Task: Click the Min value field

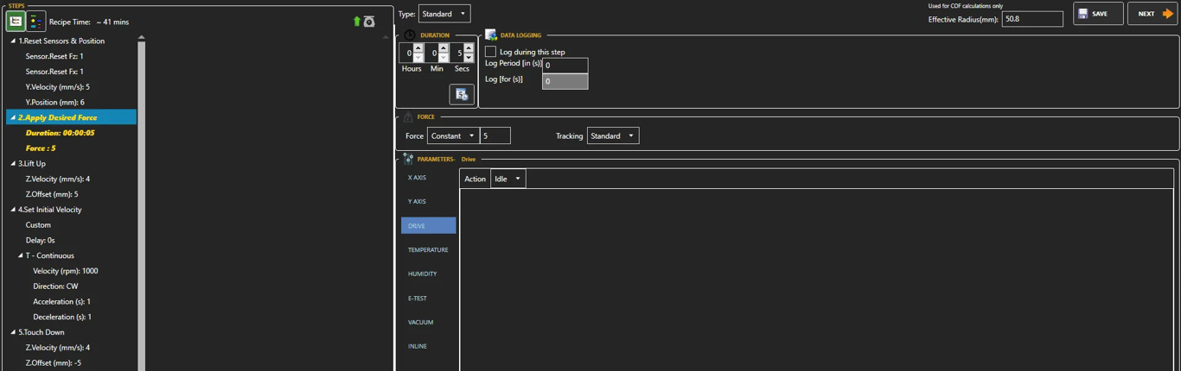Action: (431, 53)
